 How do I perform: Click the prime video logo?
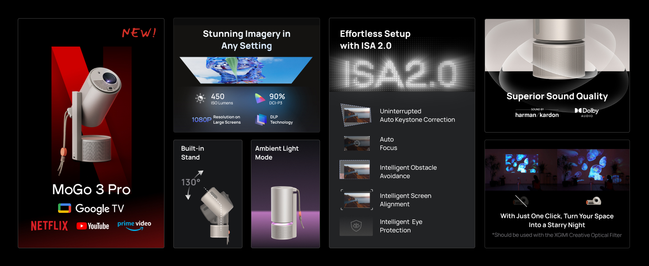[134, 225]
